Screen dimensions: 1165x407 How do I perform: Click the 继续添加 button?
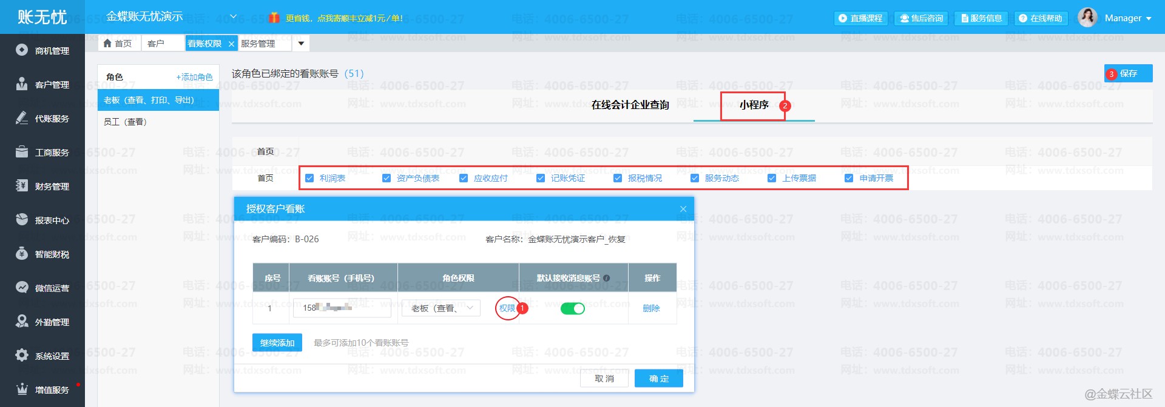point(277,343)
